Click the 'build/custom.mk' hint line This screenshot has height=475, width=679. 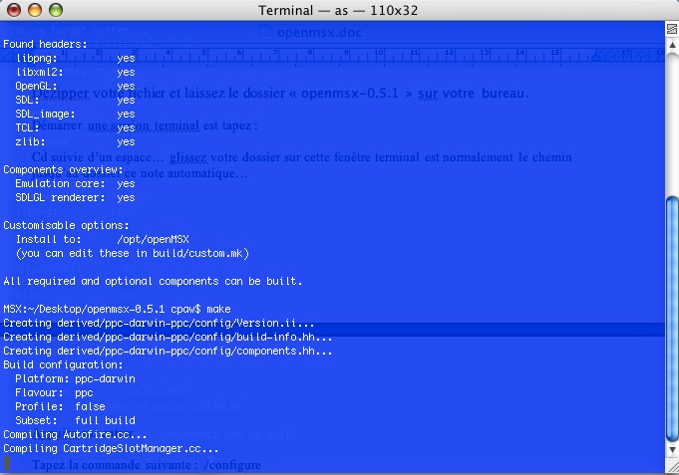tap(133, 253)
